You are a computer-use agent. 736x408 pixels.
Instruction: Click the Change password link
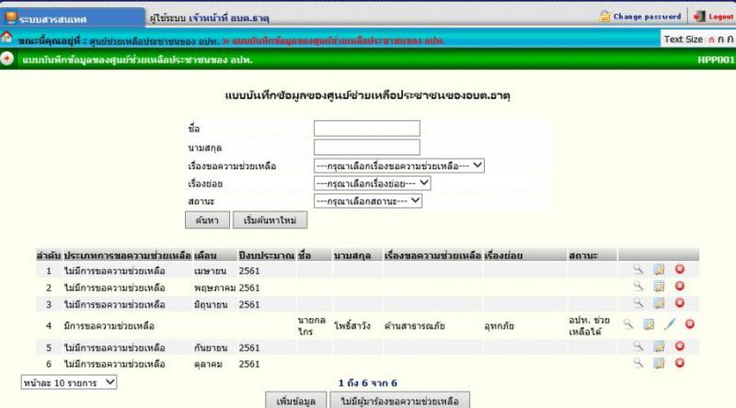coord(647,17)
